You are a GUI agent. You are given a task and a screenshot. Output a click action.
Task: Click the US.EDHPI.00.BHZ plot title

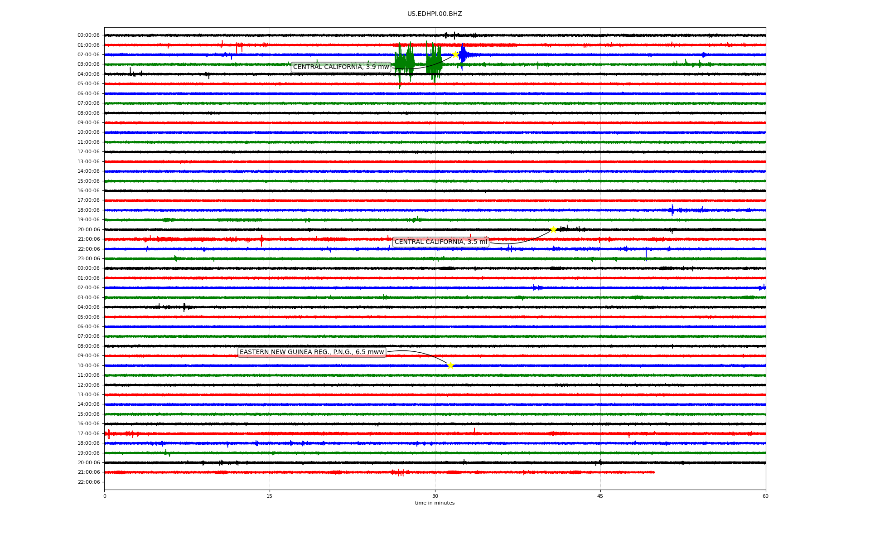coord(435,14)
